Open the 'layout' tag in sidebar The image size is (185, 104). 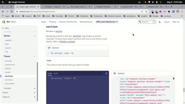click(x=8, y=68)
